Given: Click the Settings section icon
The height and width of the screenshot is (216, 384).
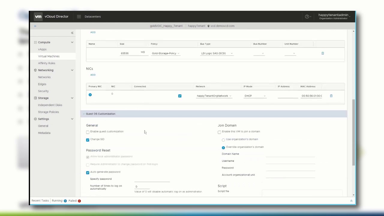Looking at the screenshot, I should pyautogui.click(x=35, y=119).
